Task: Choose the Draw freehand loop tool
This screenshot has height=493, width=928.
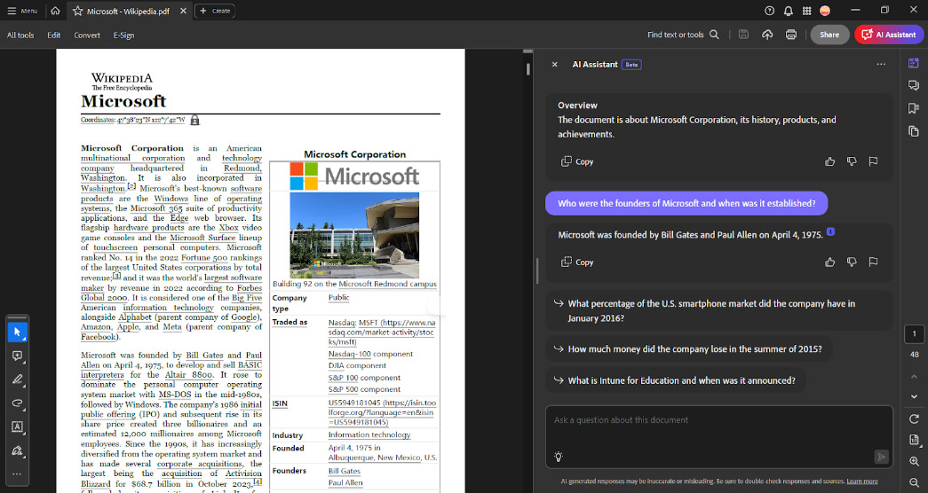Action: (17, 403)
